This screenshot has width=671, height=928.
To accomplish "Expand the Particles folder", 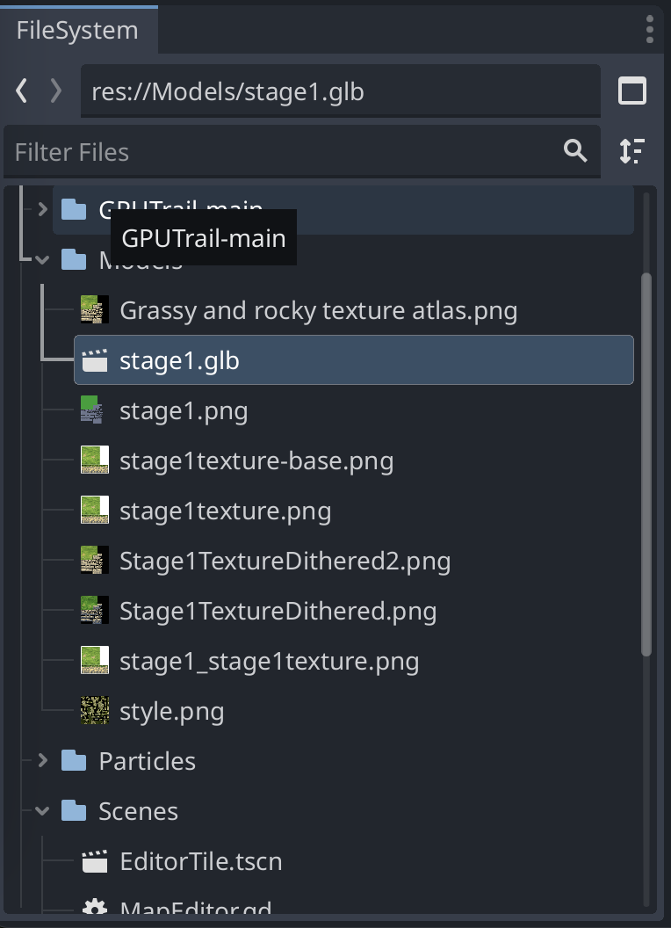I will click(42, 761).
